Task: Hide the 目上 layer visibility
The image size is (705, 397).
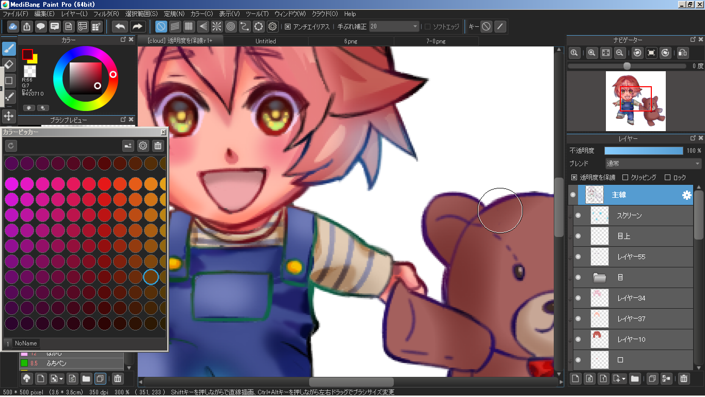Action: click(578, 236)
